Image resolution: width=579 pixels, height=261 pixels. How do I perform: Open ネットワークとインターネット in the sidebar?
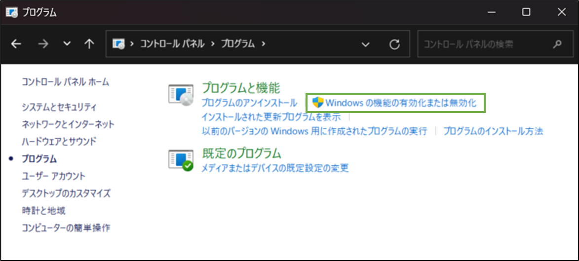click(x=68, y=124)
